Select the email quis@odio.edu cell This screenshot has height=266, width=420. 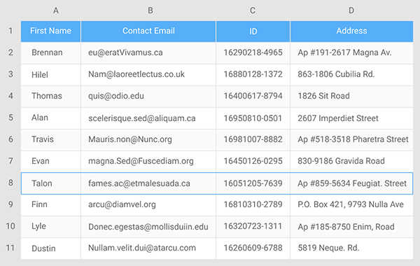click(x=148, y=96)
